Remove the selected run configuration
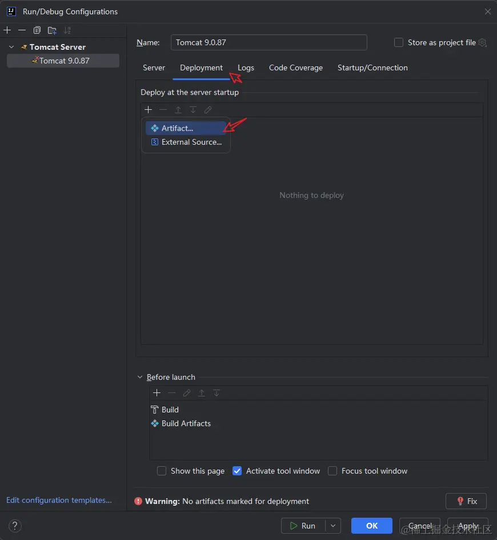This screenshot has height=540, width=497. click(22, 30)
